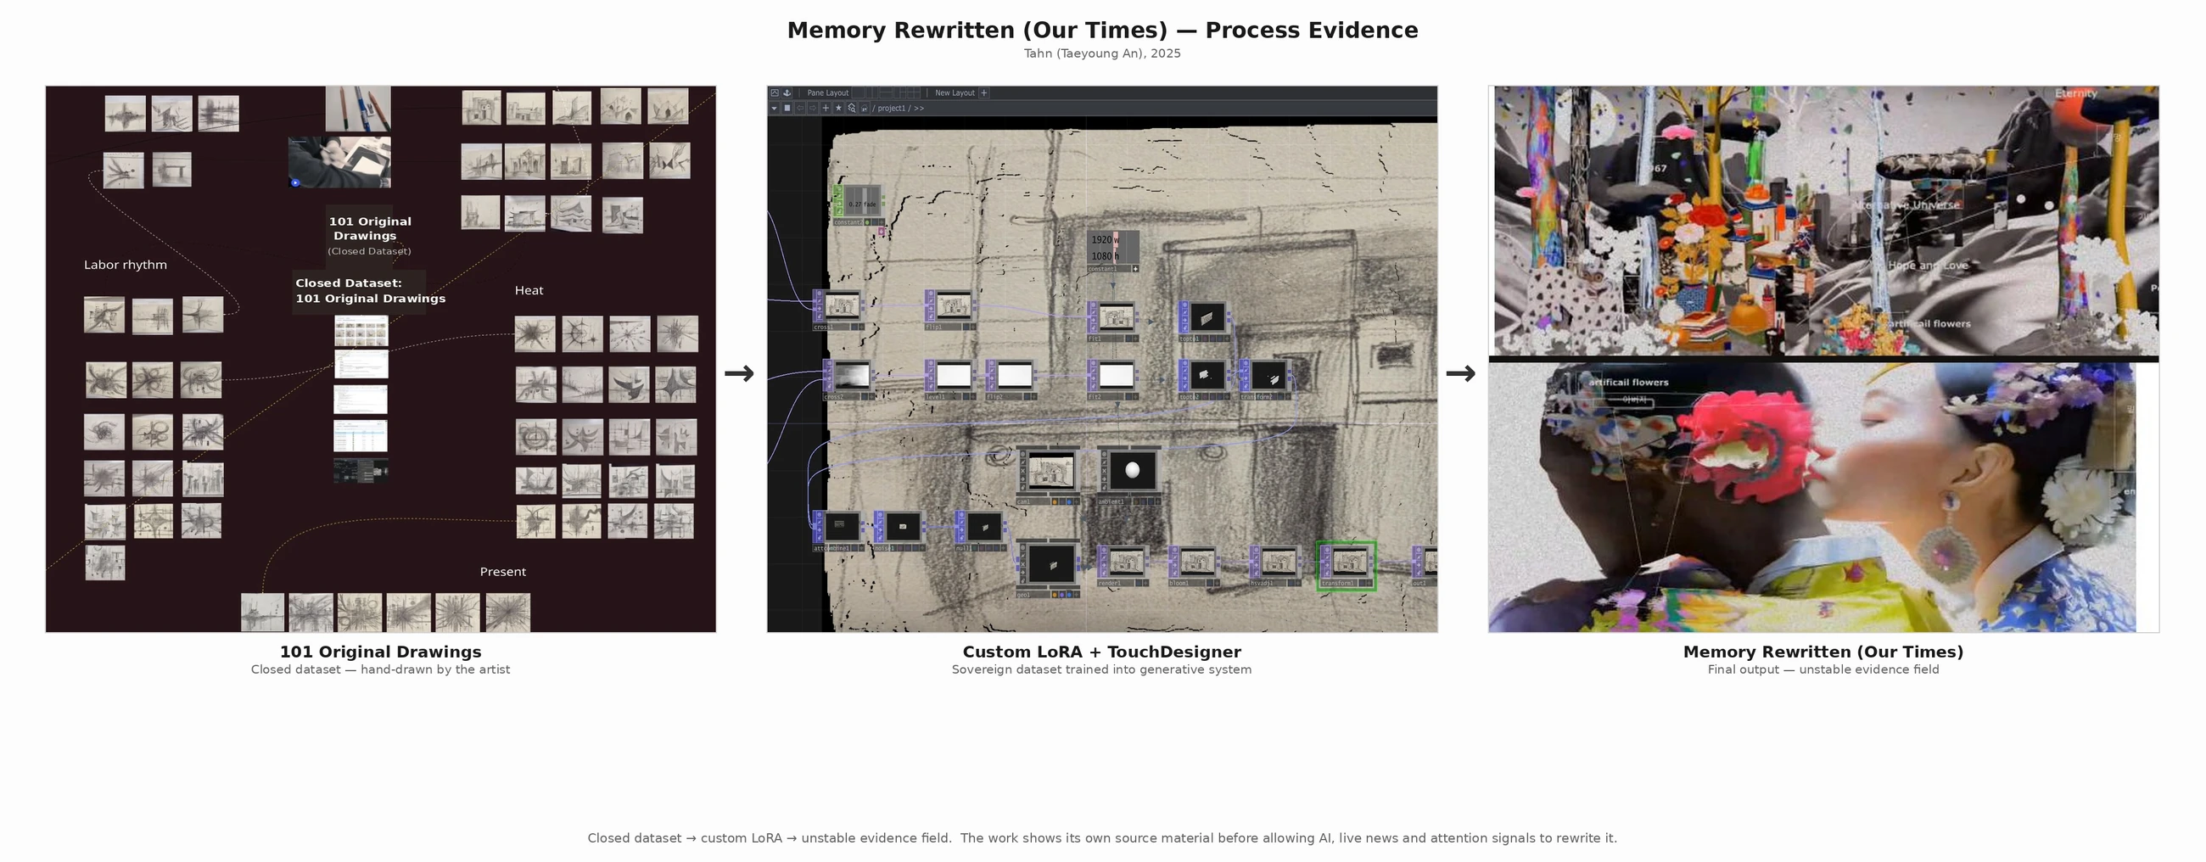2206x862 pixels.
Task: Click the "Present" label in drawings panel
Action: [502, 572]
